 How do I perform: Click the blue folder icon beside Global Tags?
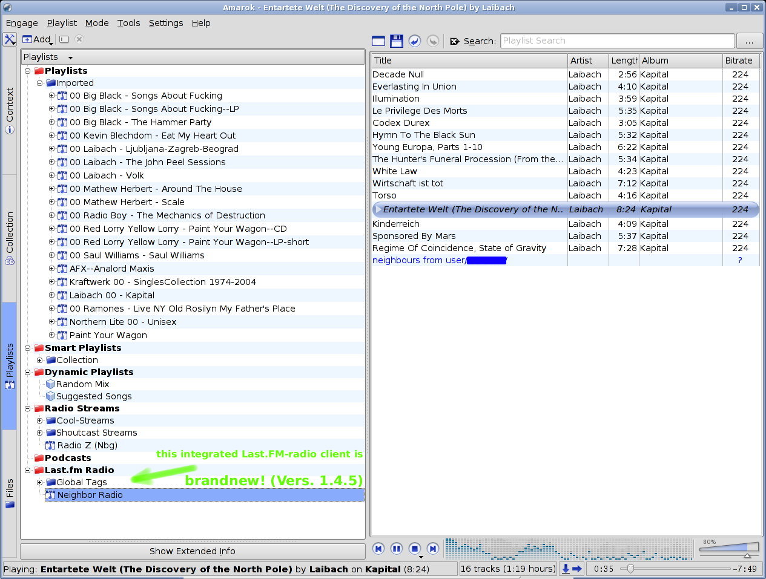click(x=51, y=482)
